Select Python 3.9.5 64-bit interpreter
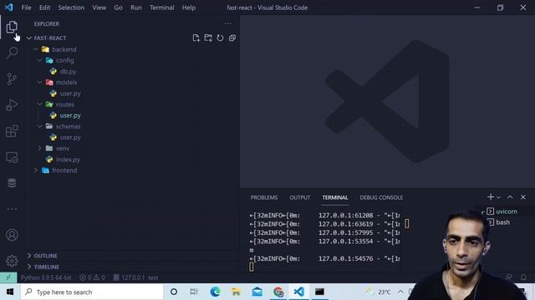535x300 pixels. [46, 277]
